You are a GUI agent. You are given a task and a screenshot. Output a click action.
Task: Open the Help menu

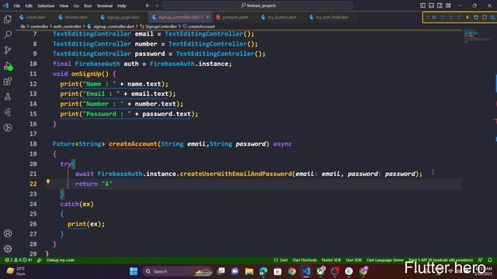pyautogui.click(x=122, y=5)
